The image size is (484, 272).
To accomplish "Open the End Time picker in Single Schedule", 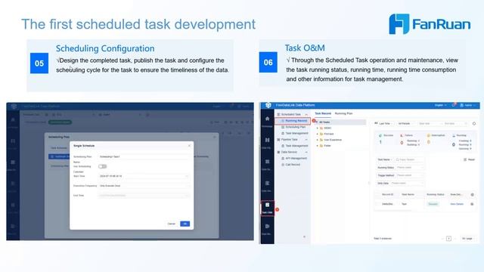I will (x=144, y=196).
